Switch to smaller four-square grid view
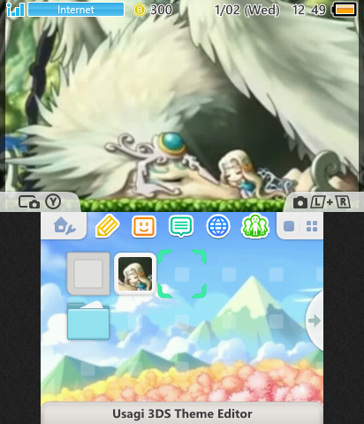 pos(312,226)
